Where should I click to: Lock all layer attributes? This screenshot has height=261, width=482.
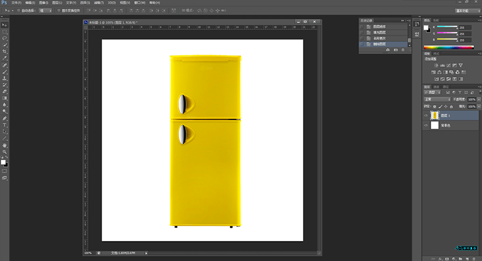click(x=451, y=107)
